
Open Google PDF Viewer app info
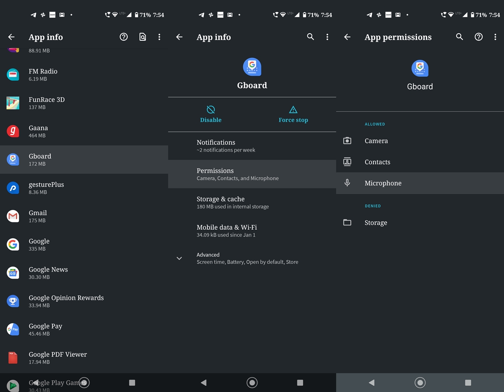[84, 358]
